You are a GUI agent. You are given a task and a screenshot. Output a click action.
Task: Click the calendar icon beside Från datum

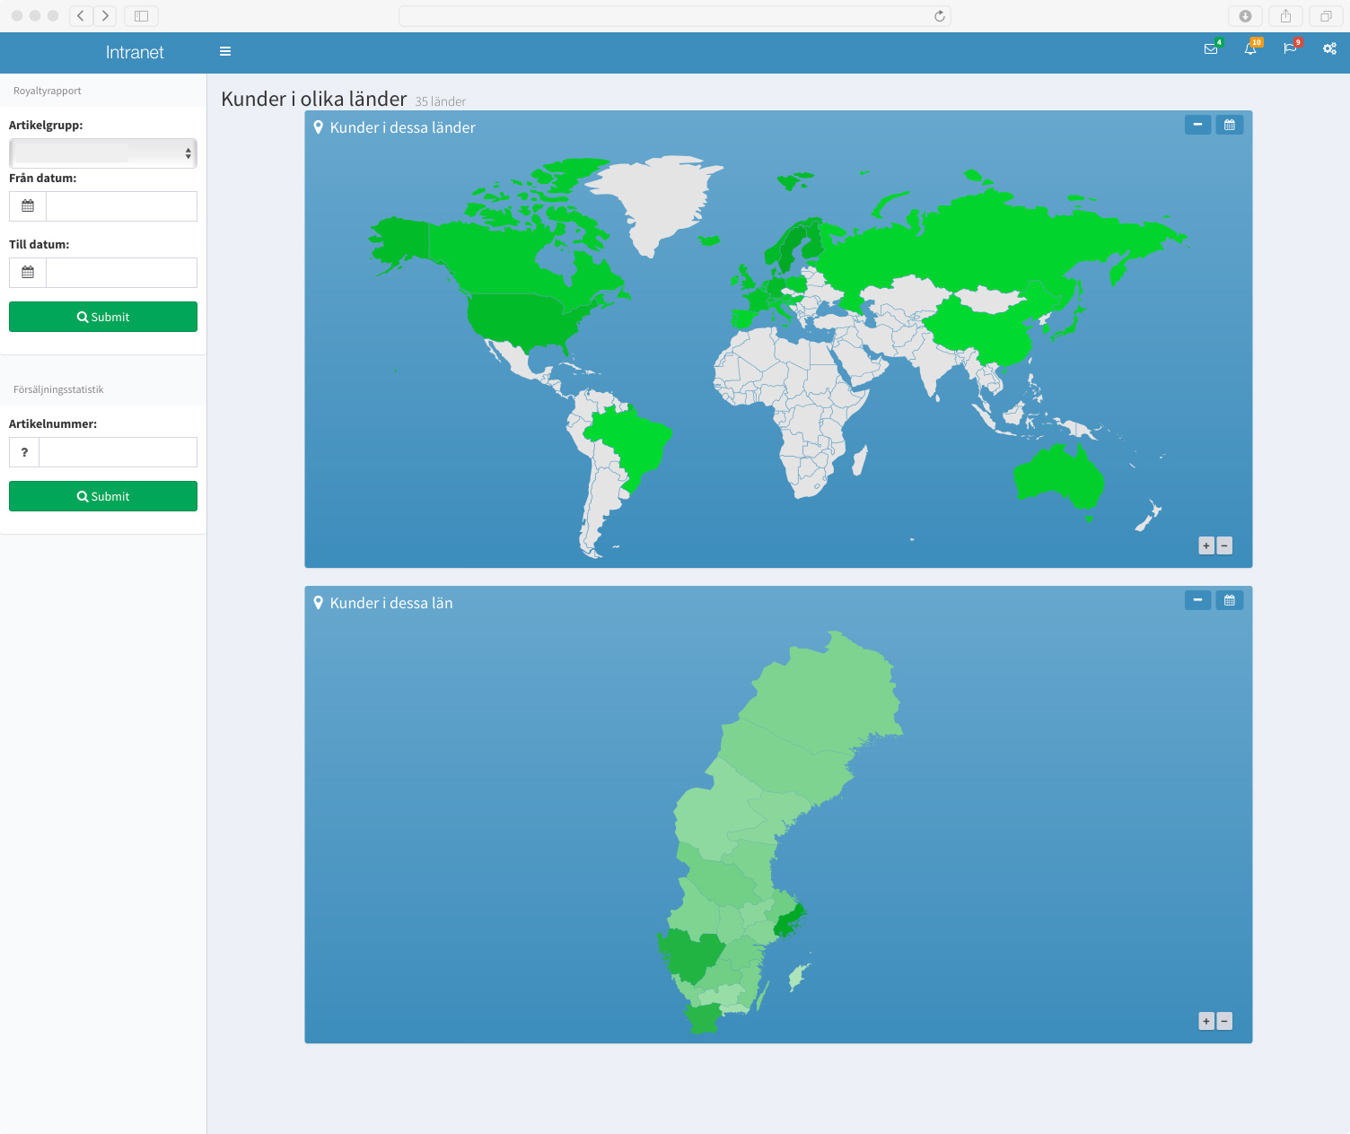coord(28,206)
